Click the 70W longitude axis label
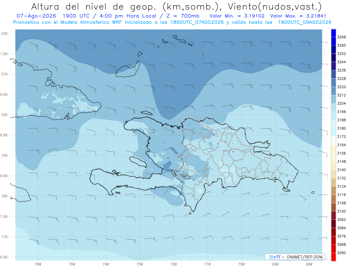 coord(241,265)
